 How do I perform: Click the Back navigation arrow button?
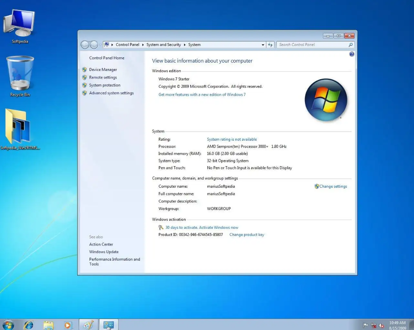85,45
